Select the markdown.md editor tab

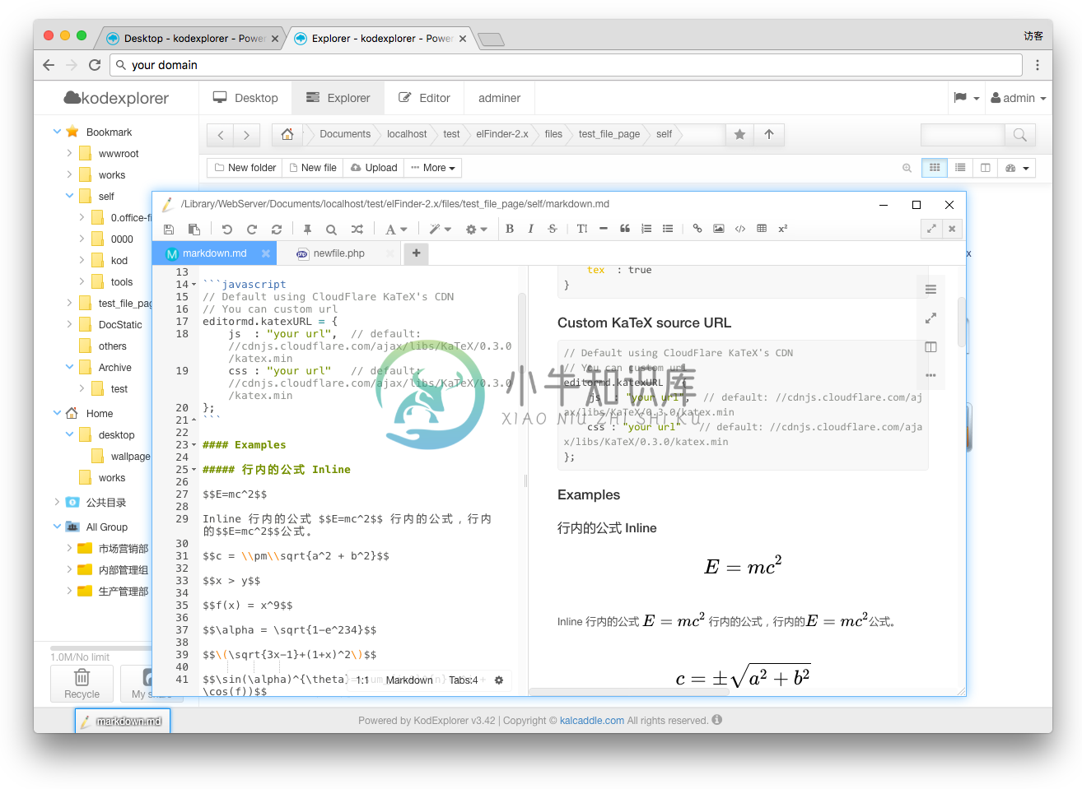click(214, 253)
